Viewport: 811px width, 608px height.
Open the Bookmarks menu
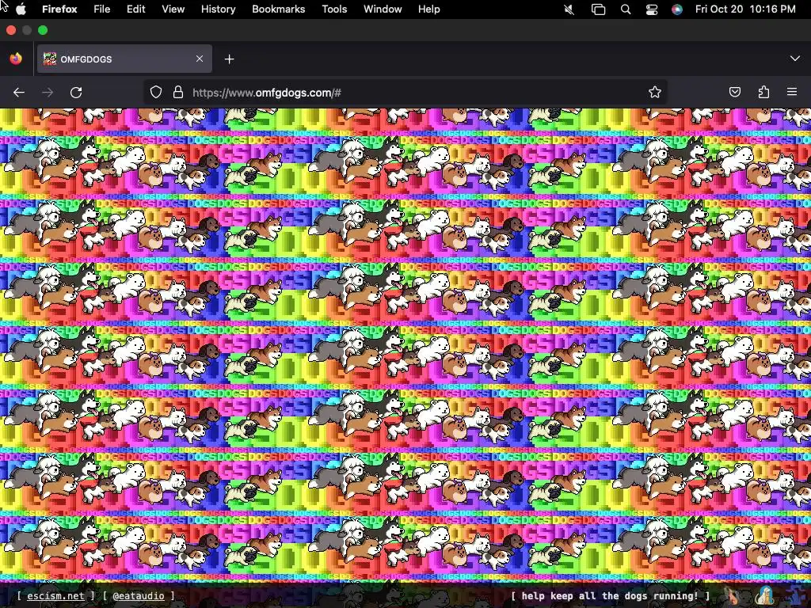click(x=278, y=9)
